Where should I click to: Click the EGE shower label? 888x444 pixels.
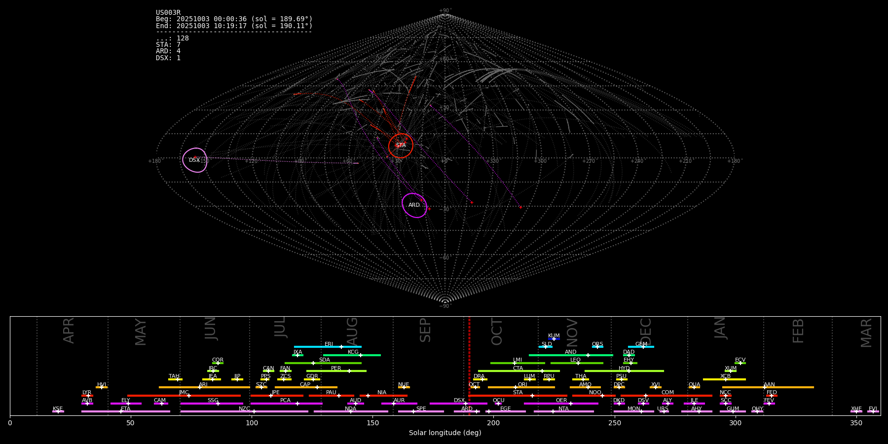pos(506,409)
